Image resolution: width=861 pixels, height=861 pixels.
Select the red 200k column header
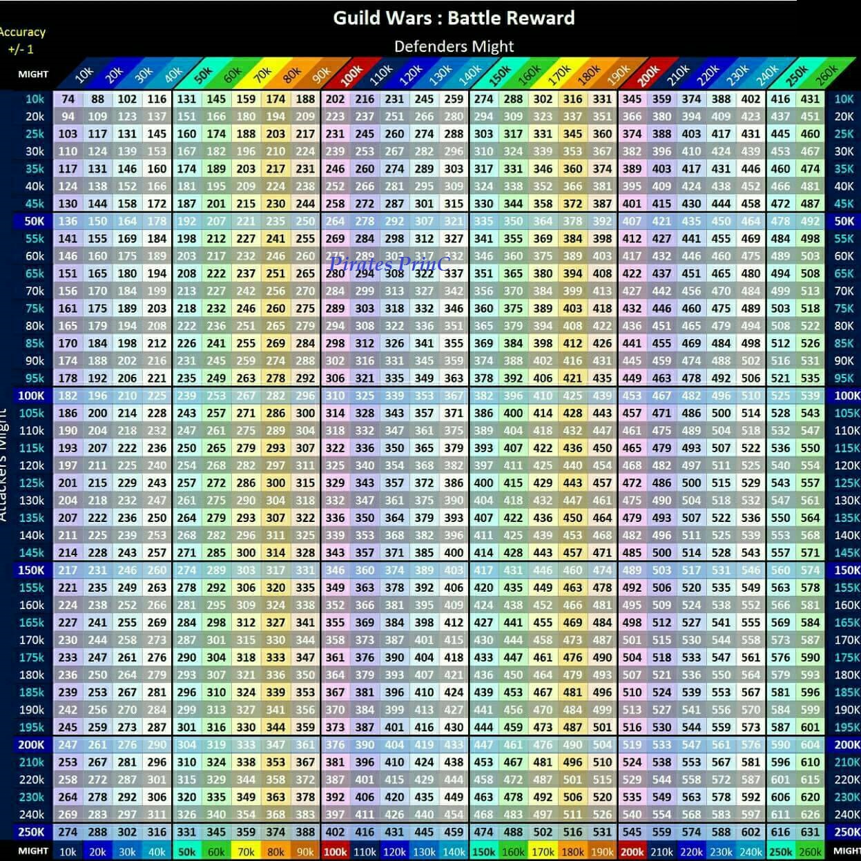[648, 71]
